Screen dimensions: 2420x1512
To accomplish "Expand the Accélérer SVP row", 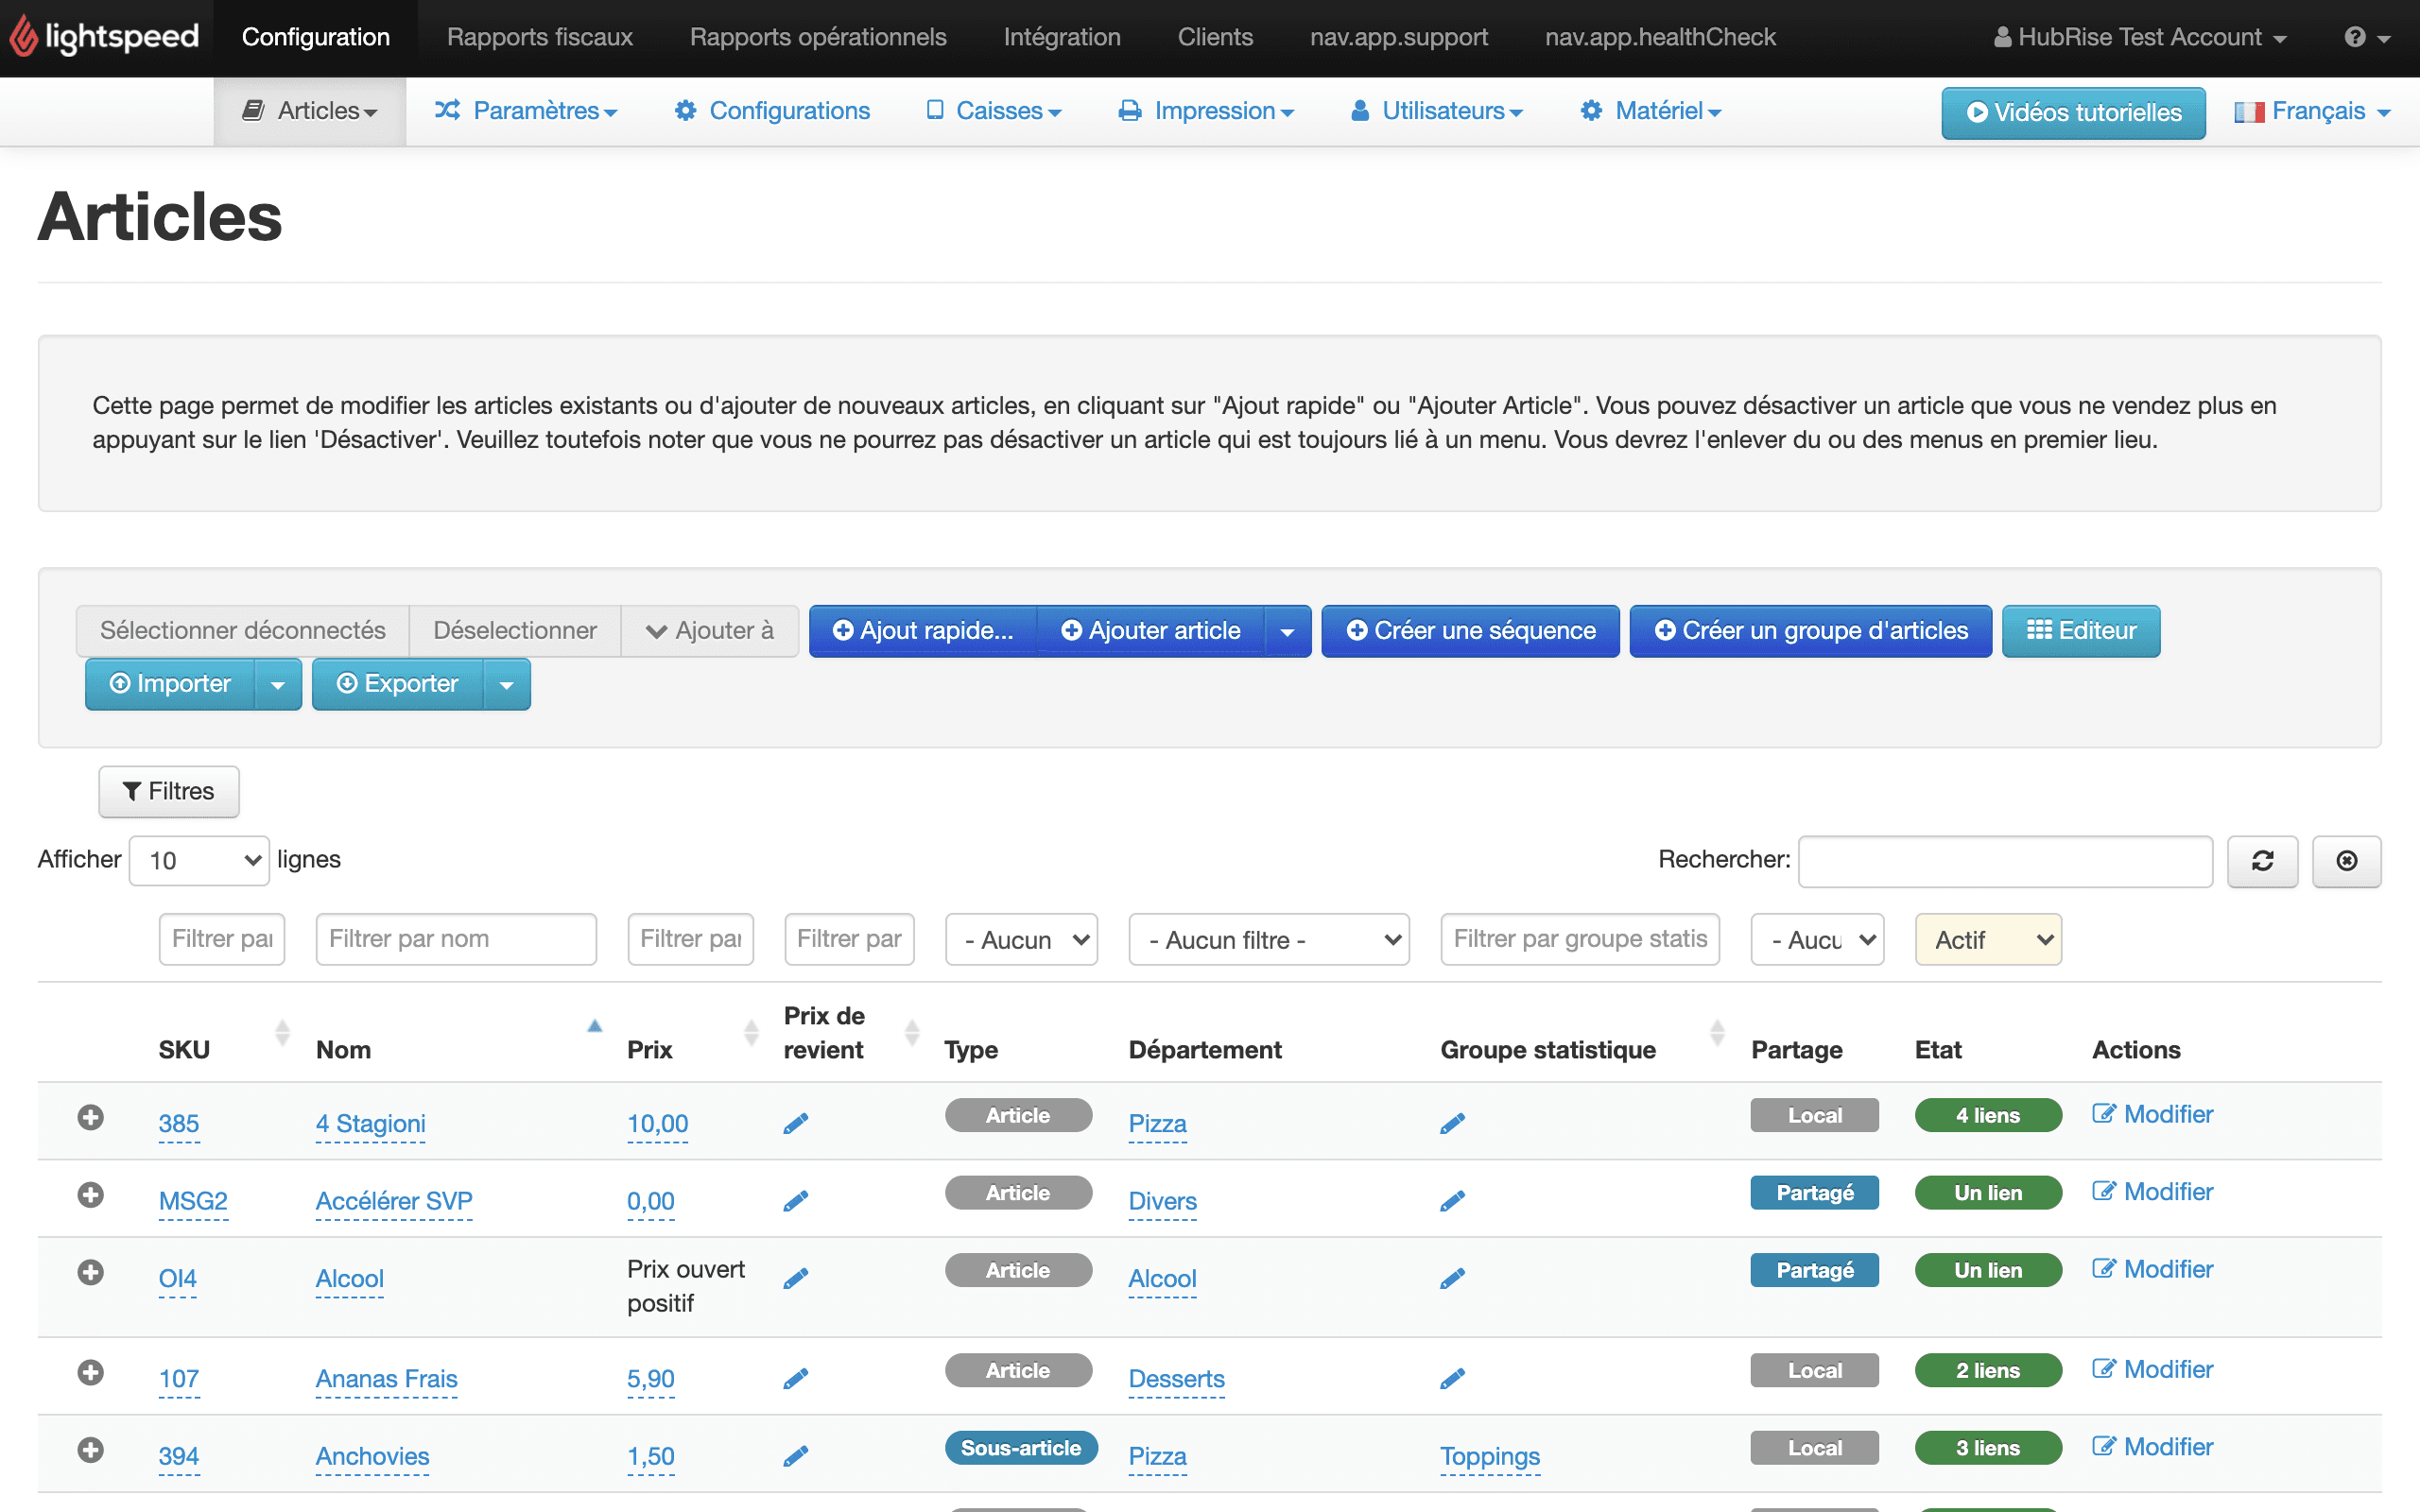I will point(91,1194).
